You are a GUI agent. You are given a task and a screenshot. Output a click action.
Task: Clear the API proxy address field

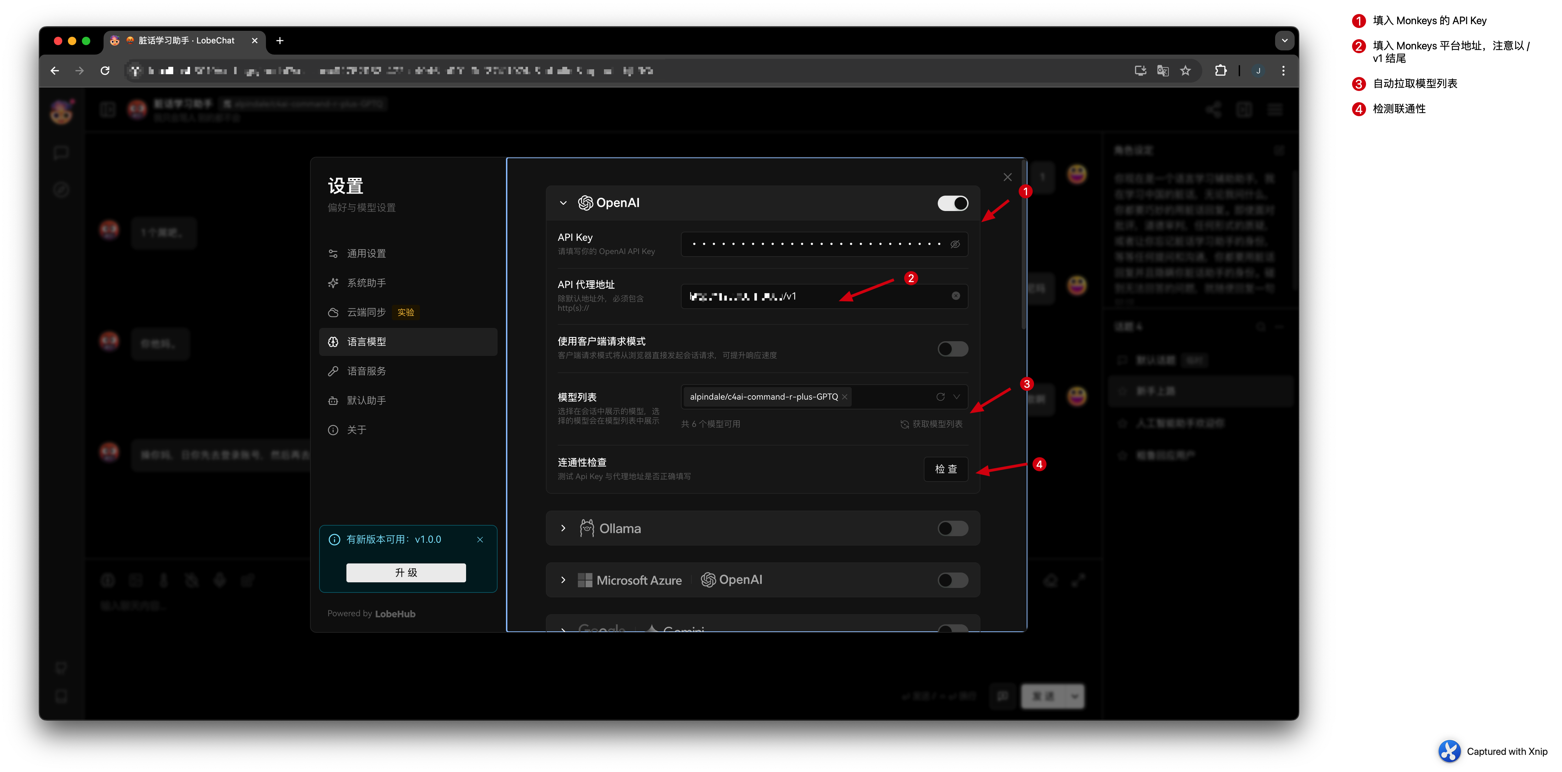[x=956, y=296]
